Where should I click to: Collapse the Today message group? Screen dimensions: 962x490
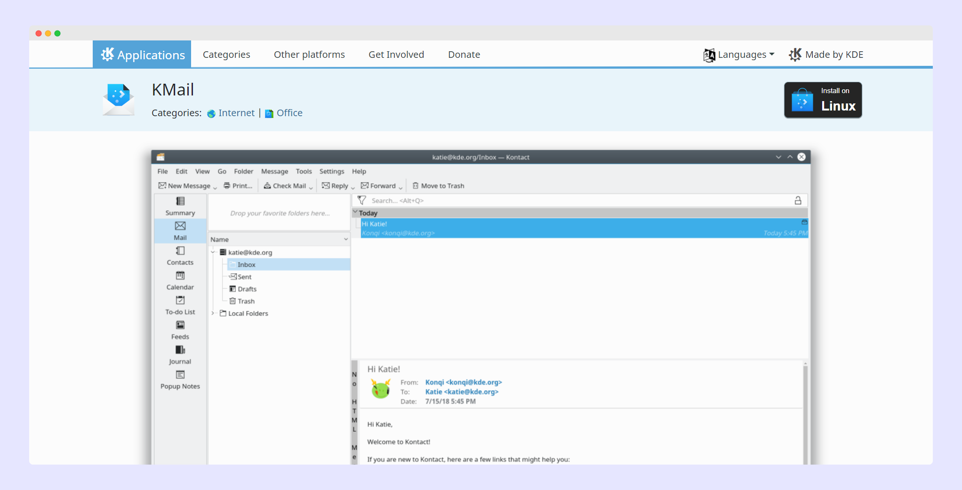click(355, 213)
